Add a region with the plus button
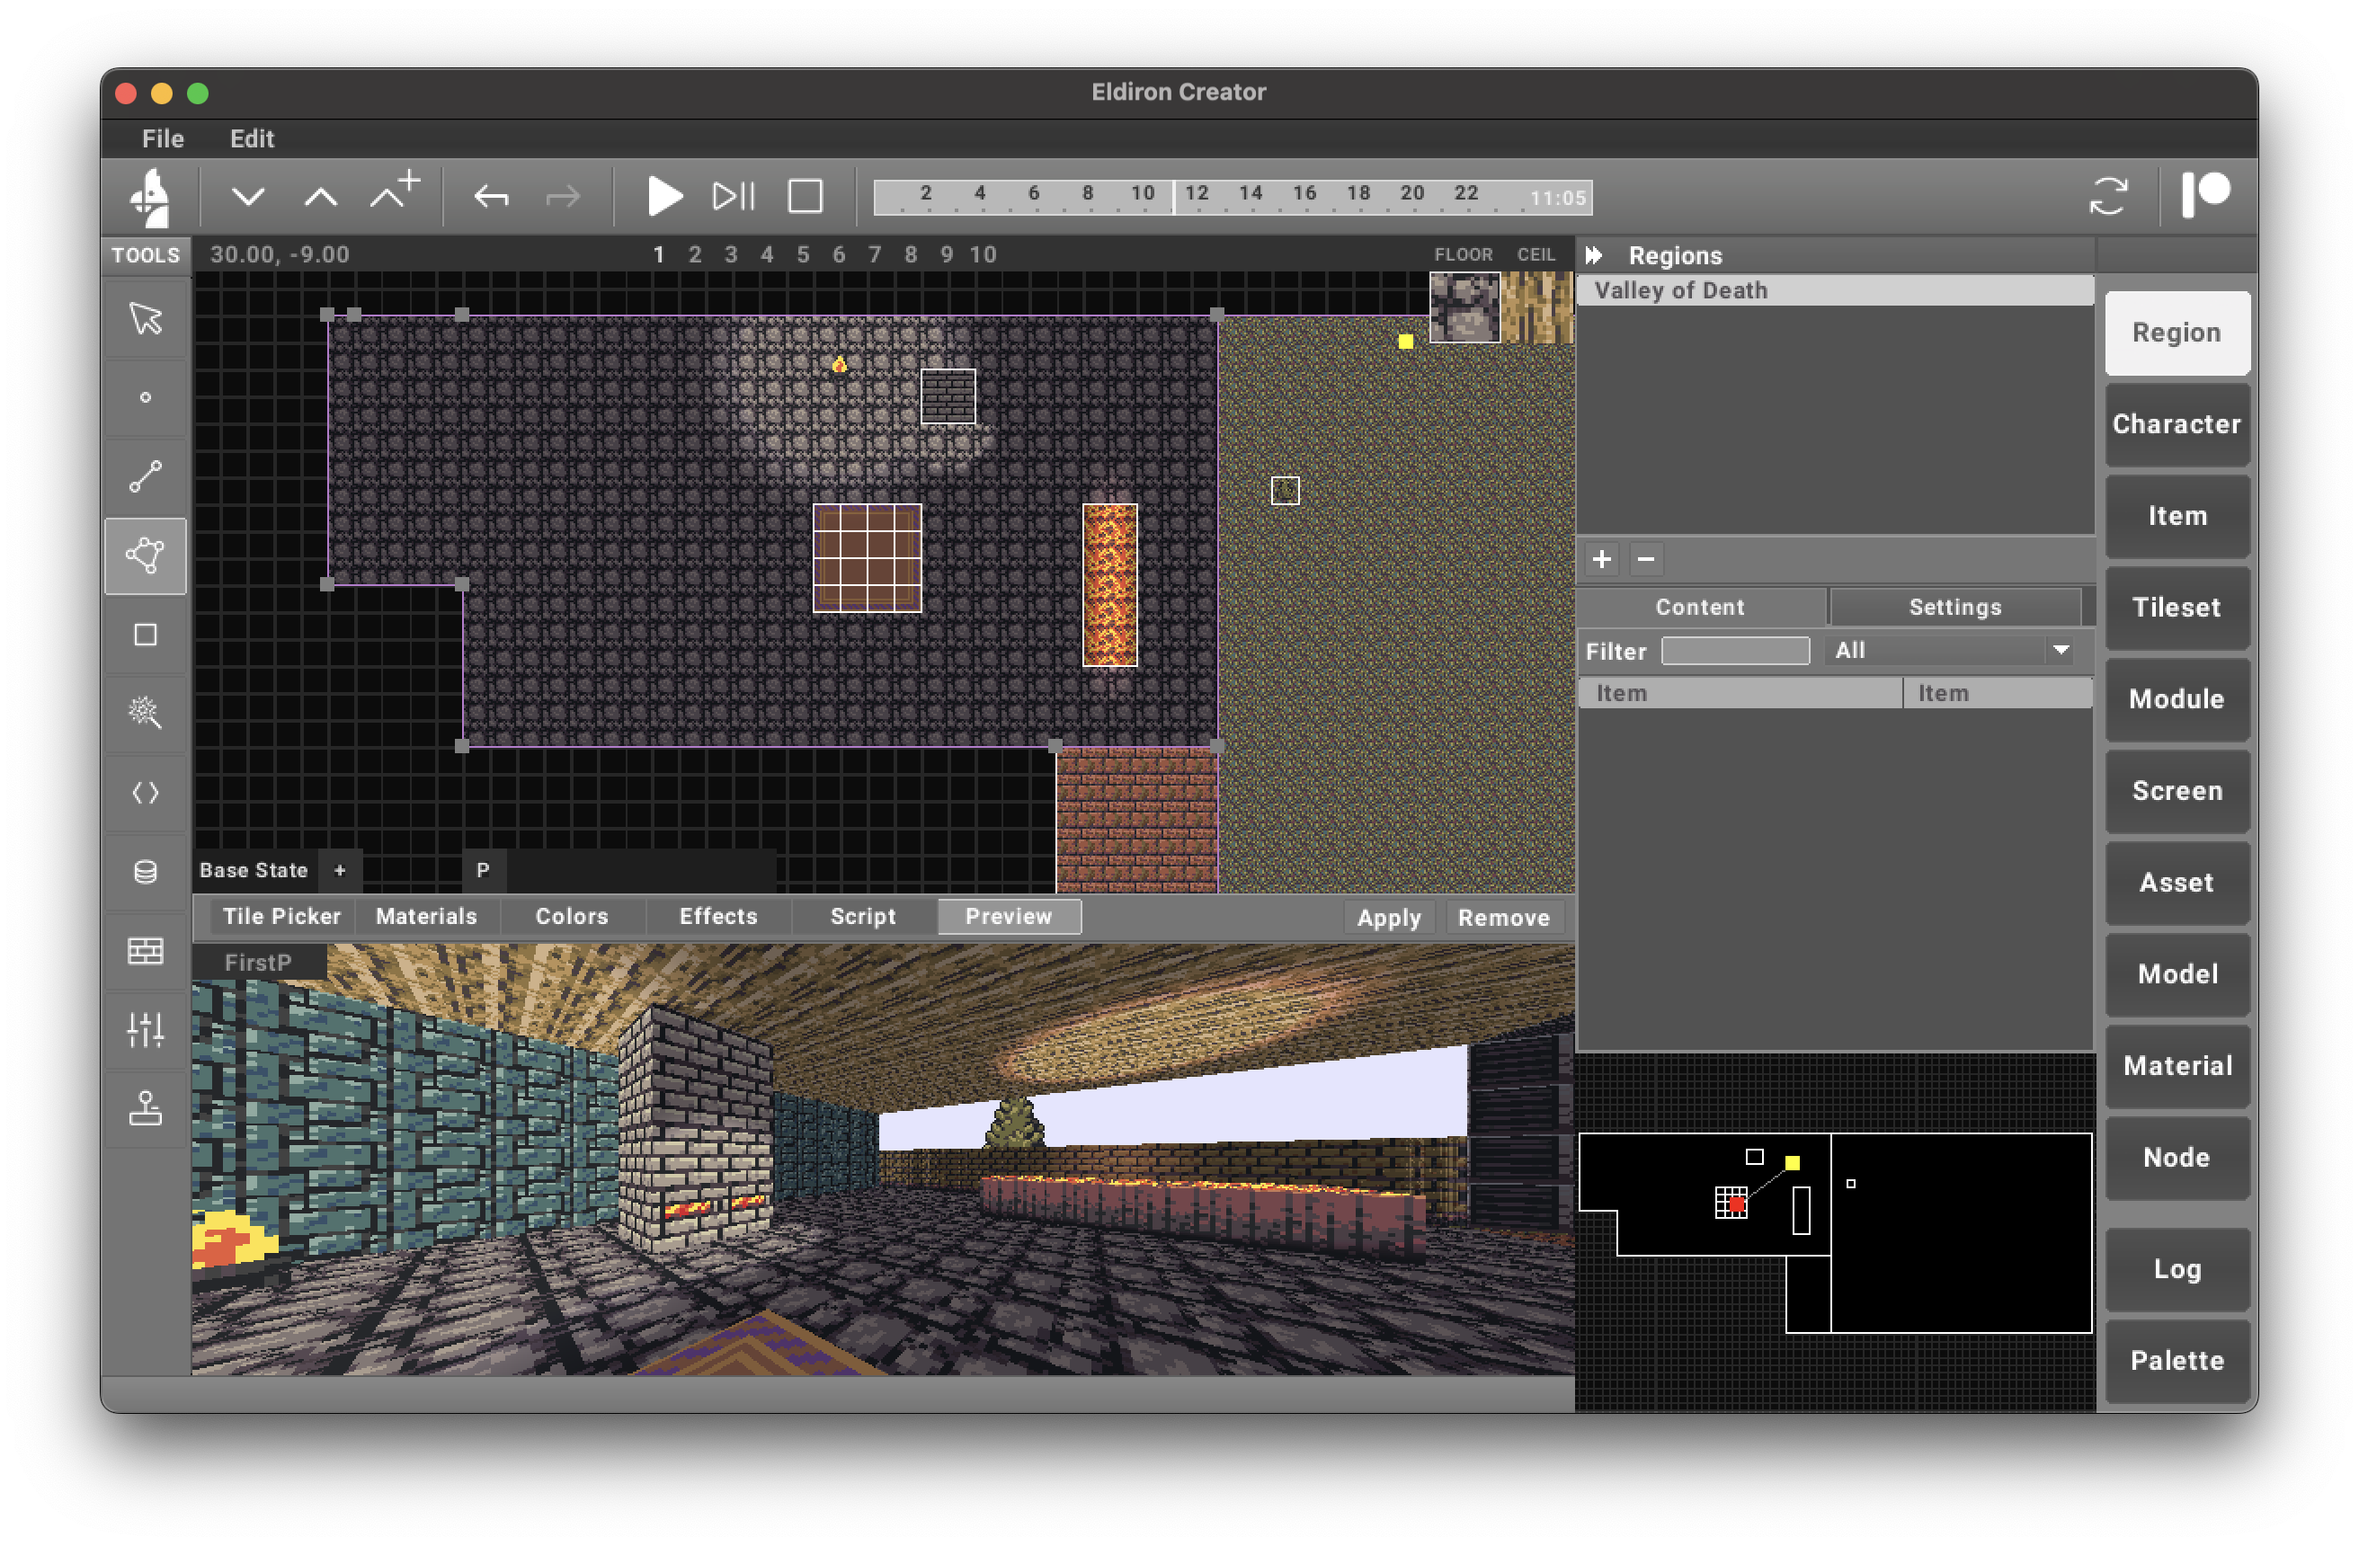The image size is (2359, 1546). [x=1602, y=560]
